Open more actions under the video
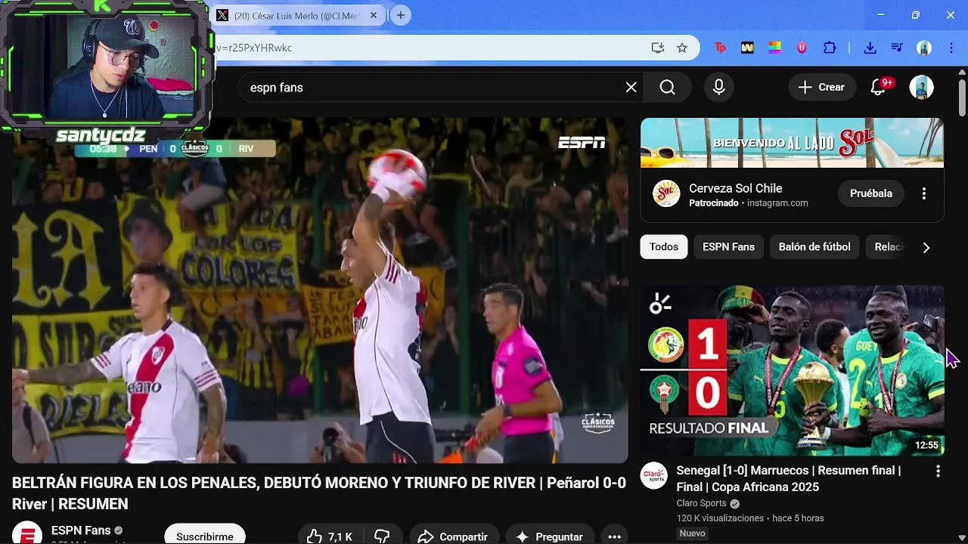 click(x=614, y=536)
